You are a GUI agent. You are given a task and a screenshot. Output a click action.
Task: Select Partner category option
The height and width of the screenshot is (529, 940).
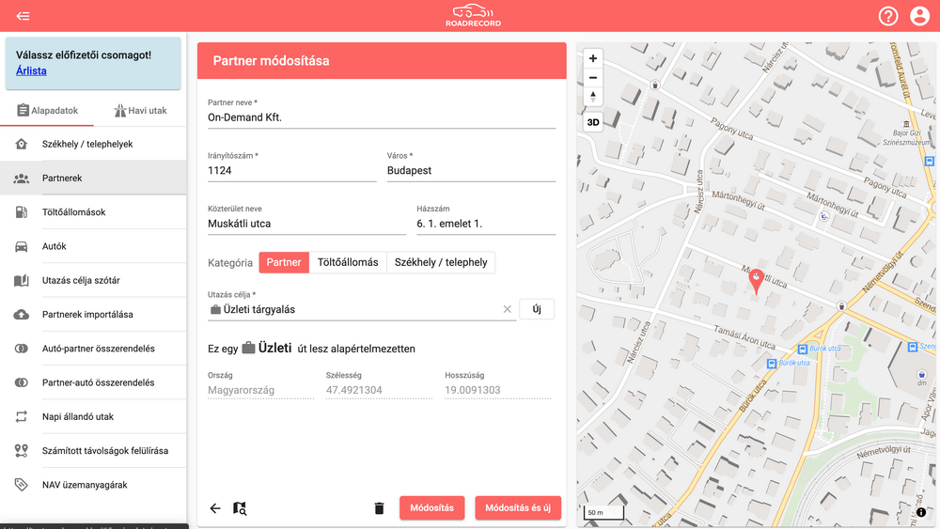click(284, 262)
